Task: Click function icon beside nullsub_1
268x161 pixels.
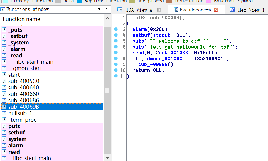Action: point(4,113)
